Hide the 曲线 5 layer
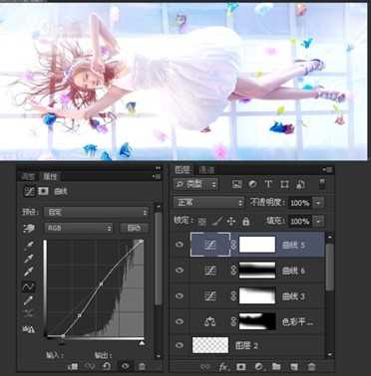 click(x=180, y=245)
